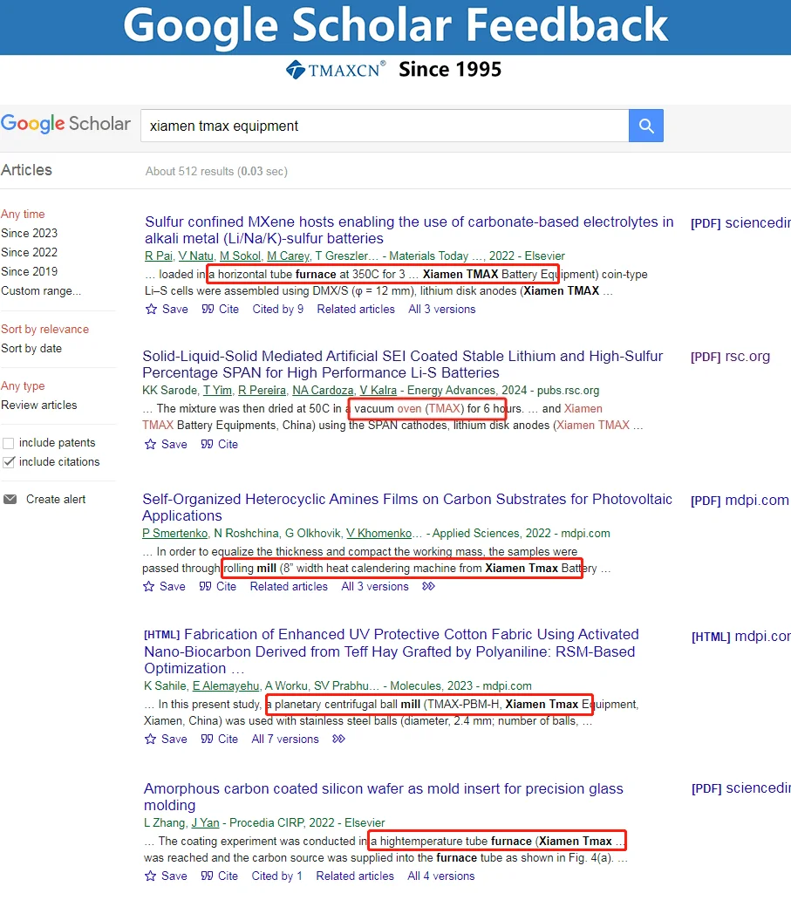Choose Sort by date option
The image size is (791, 900).
point(31,349)
